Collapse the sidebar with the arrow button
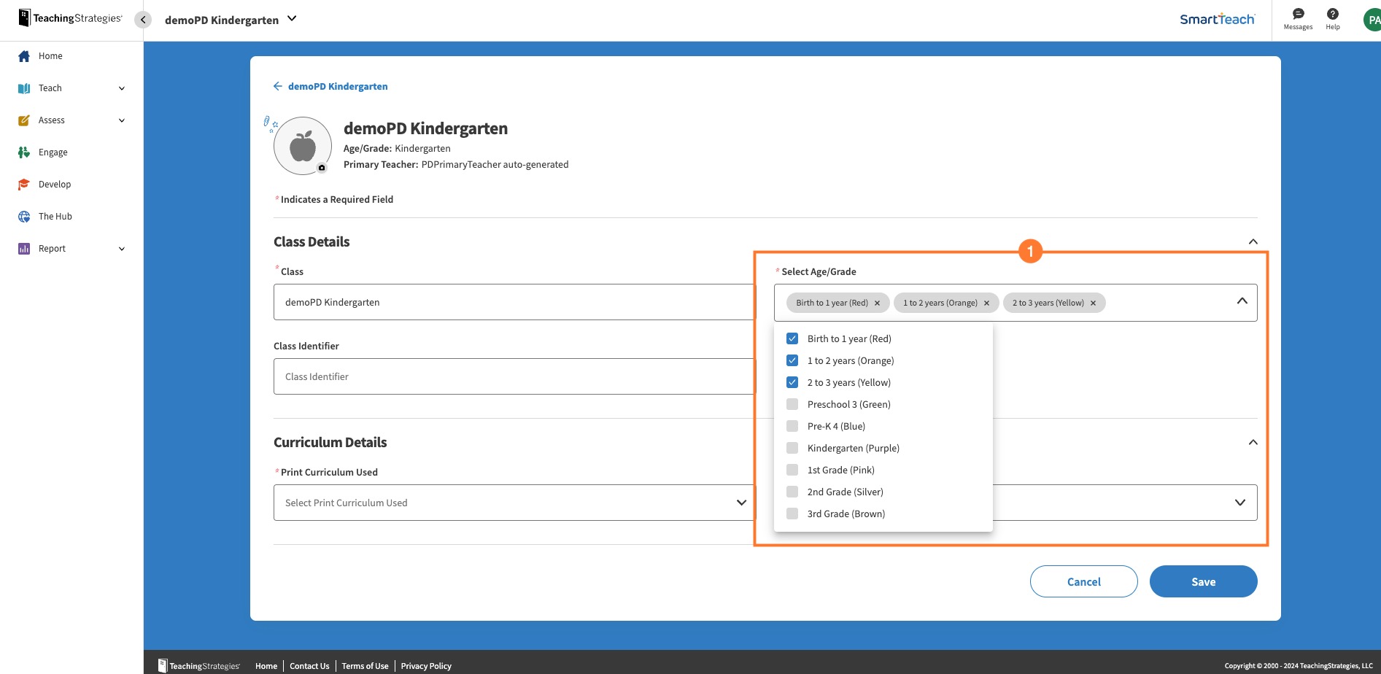Image resolution: width=1381 pixels, height=674 pixels. (143, 20)
